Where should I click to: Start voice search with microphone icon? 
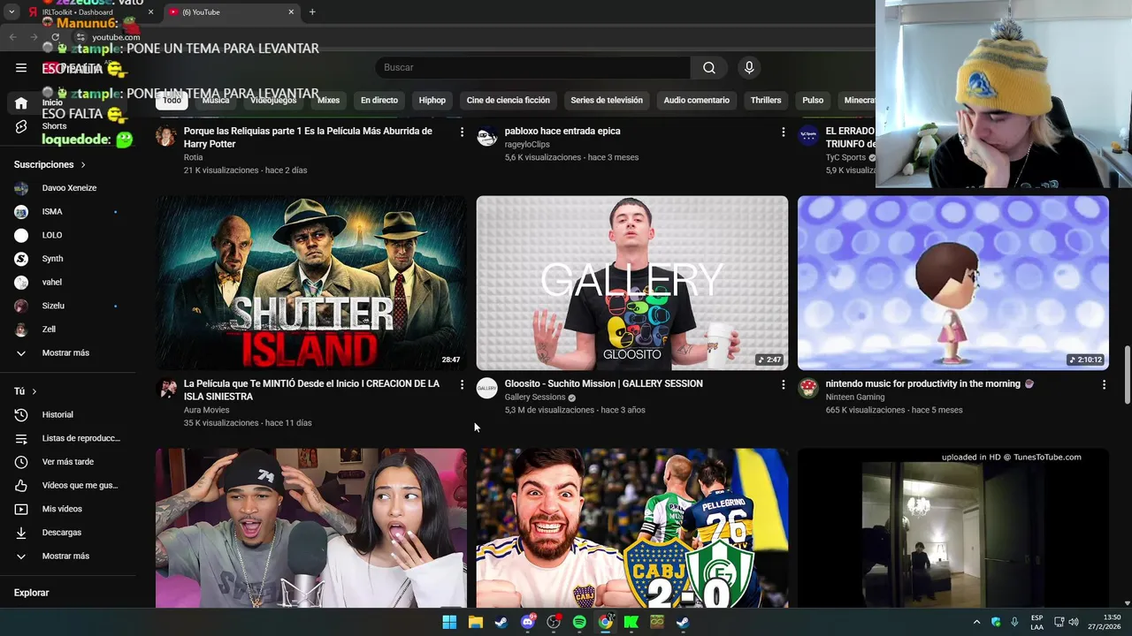[x=749, y=67]
